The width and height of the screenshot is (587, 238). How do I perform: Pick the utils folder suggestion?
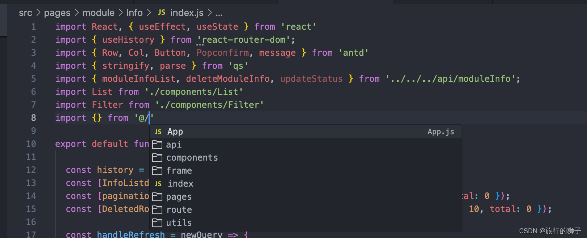click(x=179, y=223)
